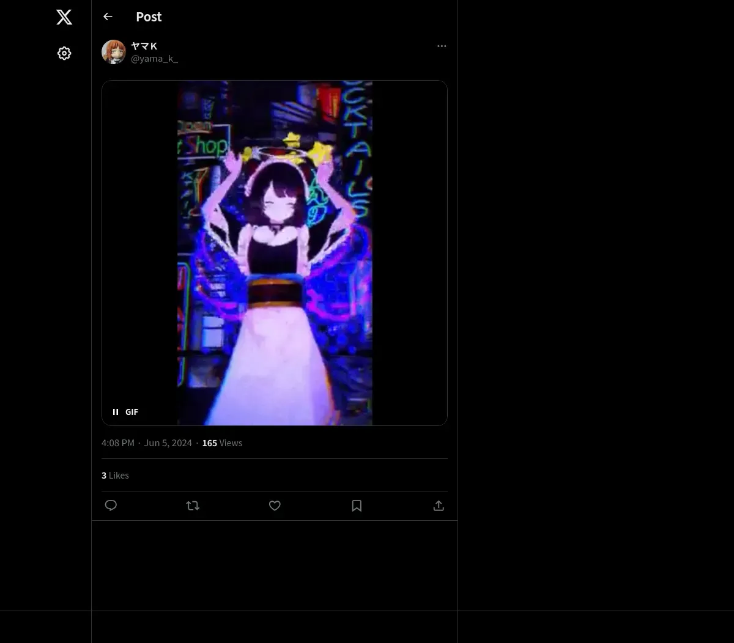The image size is (734, 643).
Task: Open the post's more options menu
Action: click(442, 46)
